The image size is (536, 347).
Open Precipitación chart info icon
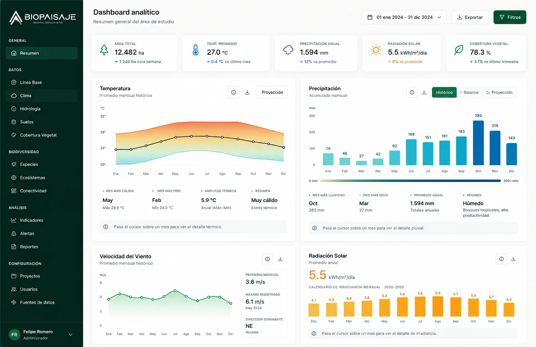point(412,92)
